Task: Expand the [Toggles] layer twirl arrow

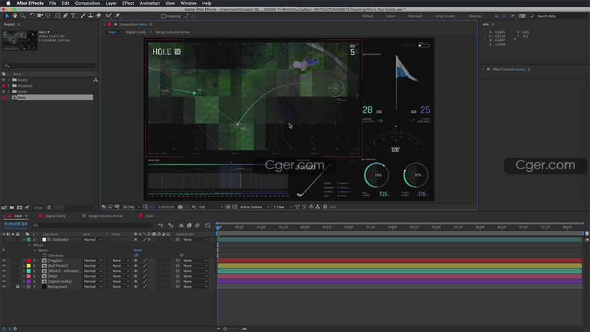Action: tap(23, 260)
